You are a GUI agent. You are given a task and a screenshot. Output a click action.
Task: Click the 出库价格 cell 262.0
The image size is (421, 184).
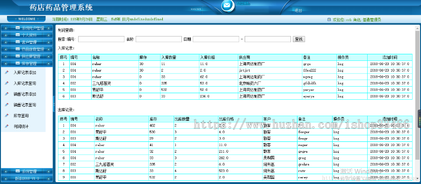[x=224, y=158]
